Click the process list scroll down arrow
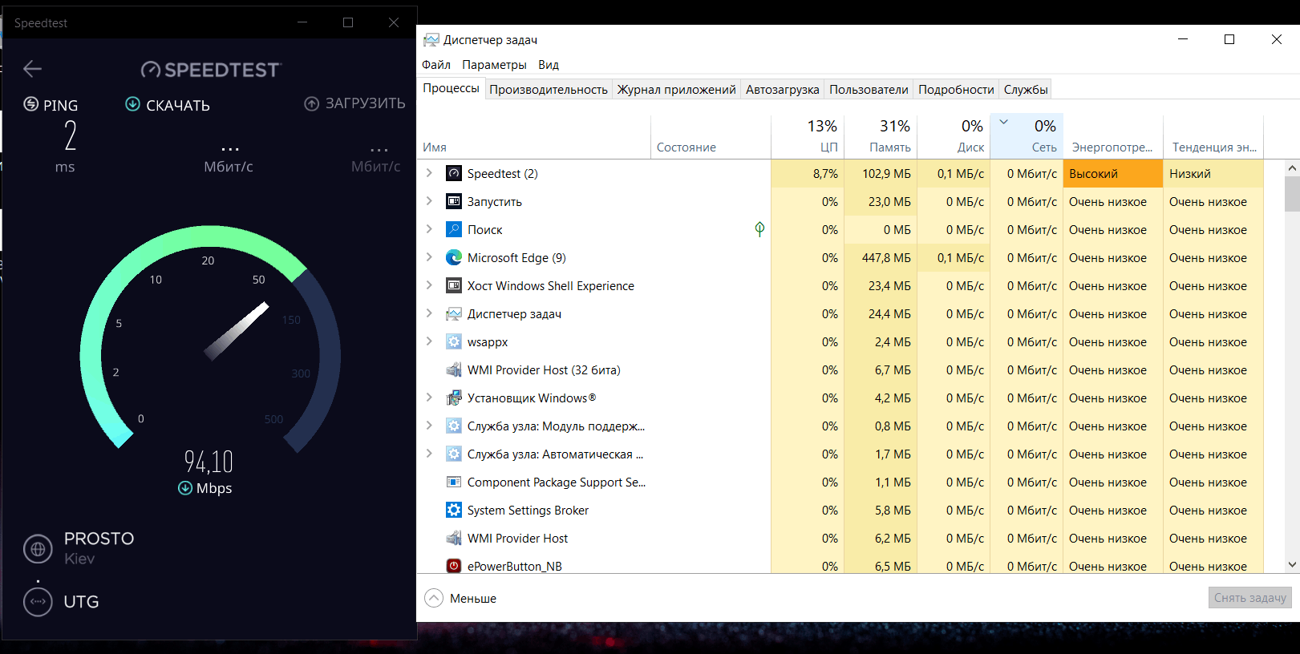Image resolution: width=1300 pixels, height=654 pixels. click(x=1292, y=565)
